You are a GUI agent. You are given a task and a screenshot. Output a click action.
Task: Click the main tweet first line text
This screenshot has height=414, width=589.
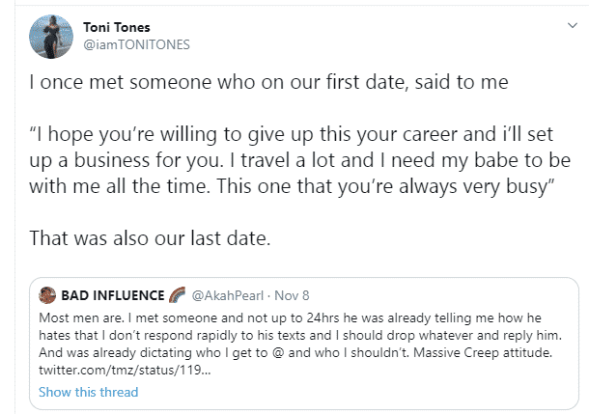pos(268,82)
